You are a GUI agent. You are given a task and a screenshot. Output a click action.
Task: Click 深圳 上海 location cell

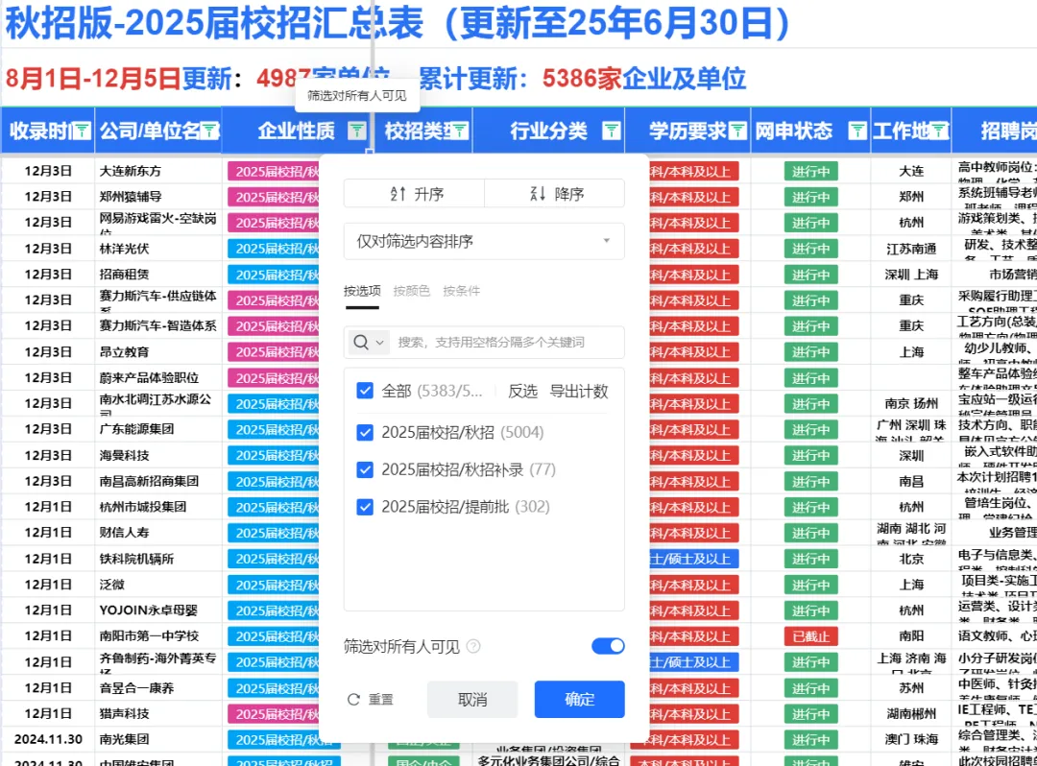point(911,275)
